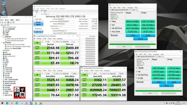
Task: Run RND4K Q1T1 test in the IOPS window
Action: tap(84, 95)
